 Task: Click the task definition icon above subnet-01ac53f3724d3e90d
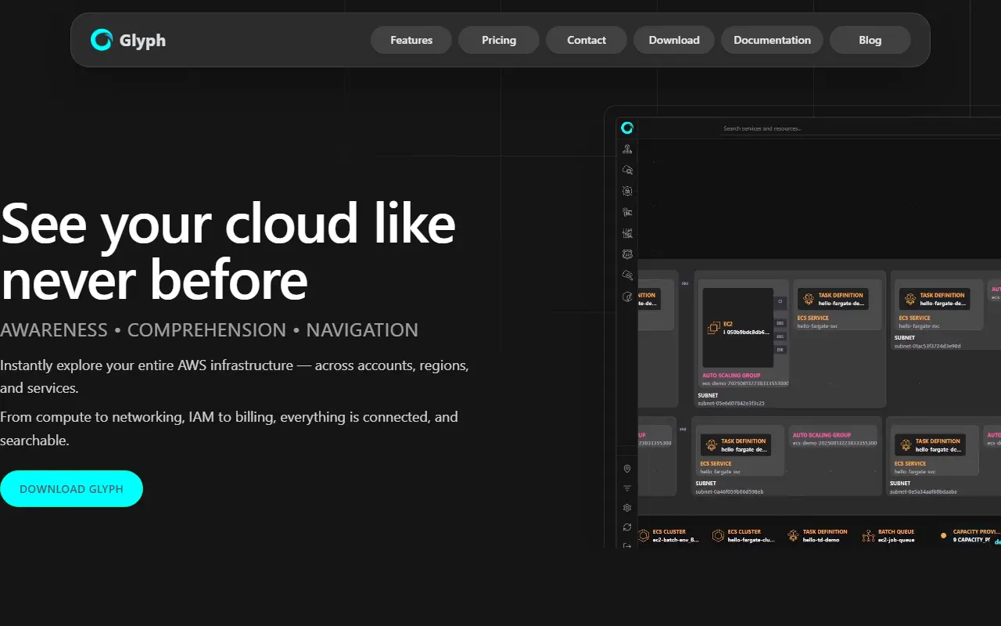pyautogui.click(x=909, y=299)
